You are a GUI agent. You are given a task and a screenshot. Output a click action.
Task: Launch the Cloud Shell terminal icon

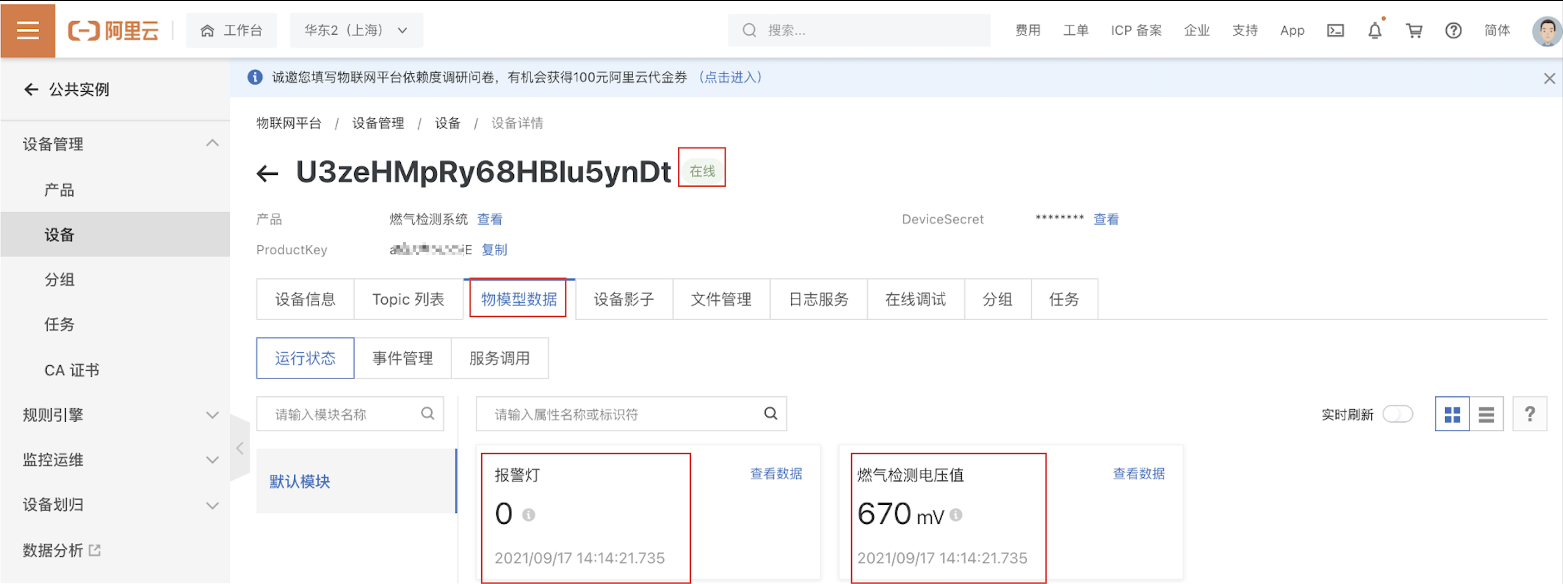(1335, 30)
